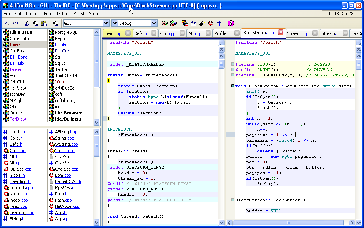The image size is (364, 228).
Task: Open the Assist menu
Action: point(79,14)
